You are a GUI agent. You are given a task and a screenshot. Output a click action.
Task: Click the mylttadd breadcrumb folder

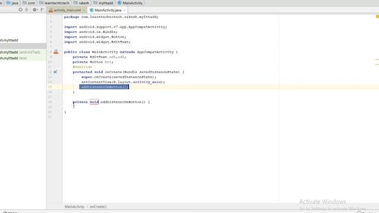[x=103, y=3]
